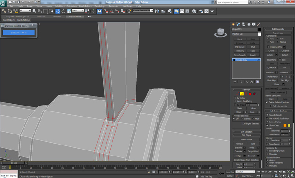Select Vertex sub-object level icon
The width and height of the screenshot is (295, 178).
(238, 94)
